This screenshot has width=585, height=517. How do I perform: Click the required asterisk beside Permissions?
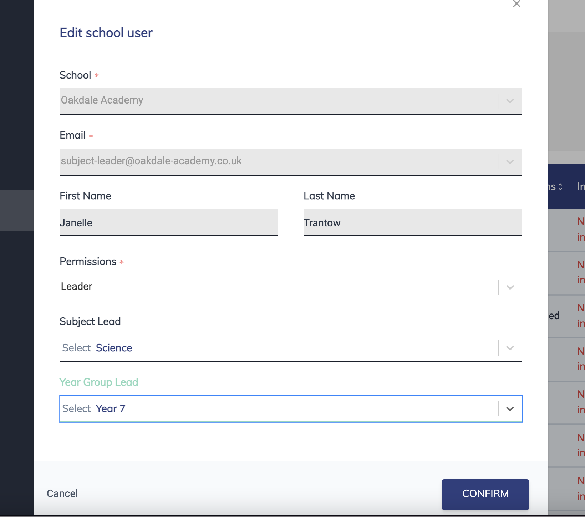tap(122, 262)
